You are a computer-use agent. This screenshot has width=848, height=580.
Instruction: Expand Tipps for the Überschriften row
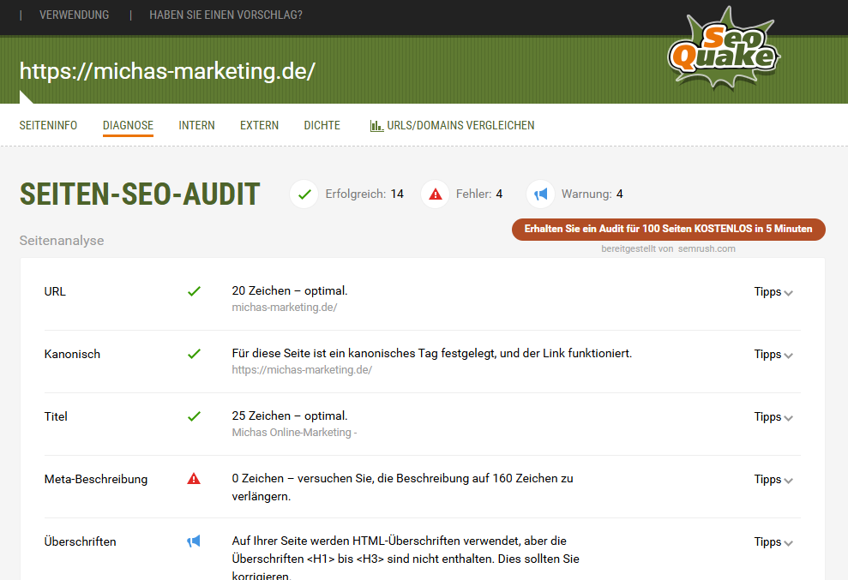pos(773,542)
